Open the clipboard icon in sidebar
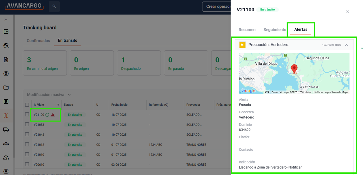This screenshot has width=363, height=175. click(6, 101)
